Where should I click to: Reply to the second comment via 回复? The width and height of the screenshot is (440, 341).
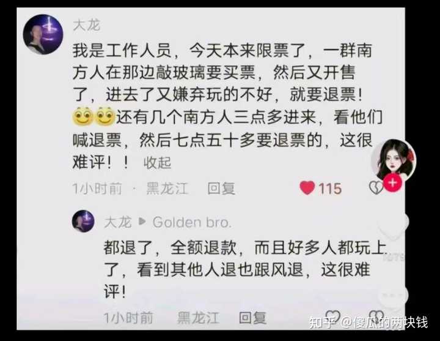point(252,318)
